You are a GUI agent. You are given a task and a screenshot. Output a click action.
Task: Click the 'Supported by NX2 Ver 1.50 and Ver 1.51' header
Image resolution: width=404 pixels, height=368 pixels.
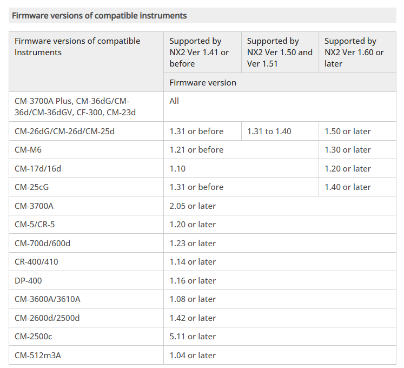point(280,52)
